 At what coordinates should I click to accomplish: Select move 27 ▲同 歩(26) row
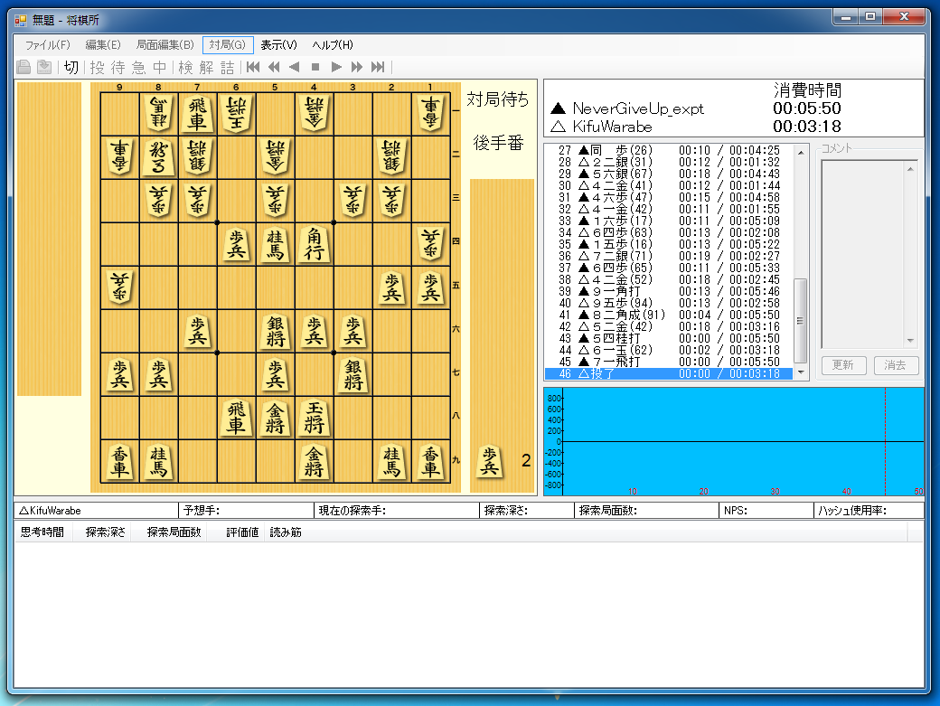click(x=669, y=150)
